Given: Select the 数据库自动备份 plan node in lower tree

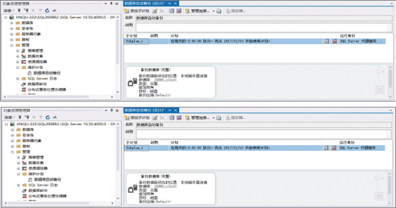Looking at the screenshot, I should (x=47, y=179).
